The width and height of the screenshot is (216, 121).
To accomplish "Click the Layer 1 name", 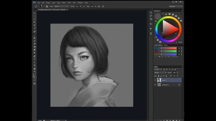I will click(164, 80).
